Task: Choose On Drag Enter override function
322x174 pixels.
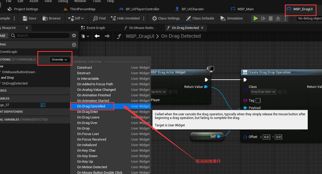Action: [x=111, y=112]
